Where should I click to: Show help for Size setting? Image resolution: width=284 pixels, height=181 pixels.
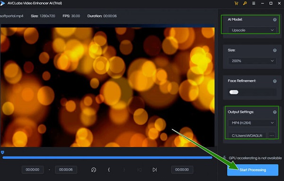pos(275,50)
